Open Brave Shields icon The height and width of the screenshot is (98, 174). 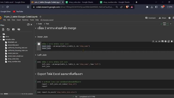(x=127, y=7)
